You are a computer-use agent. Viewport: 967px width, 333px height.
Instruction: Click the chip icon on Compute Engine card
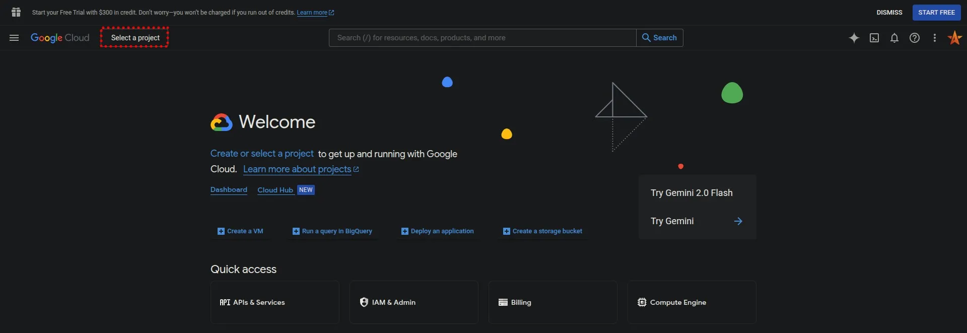coord(642,302)
